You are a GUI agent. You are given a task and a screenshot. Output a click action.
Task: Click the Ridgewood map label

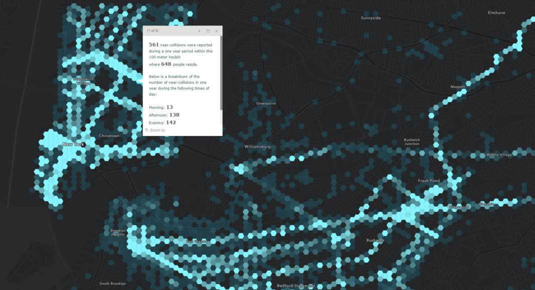click(x=459, y=207)
